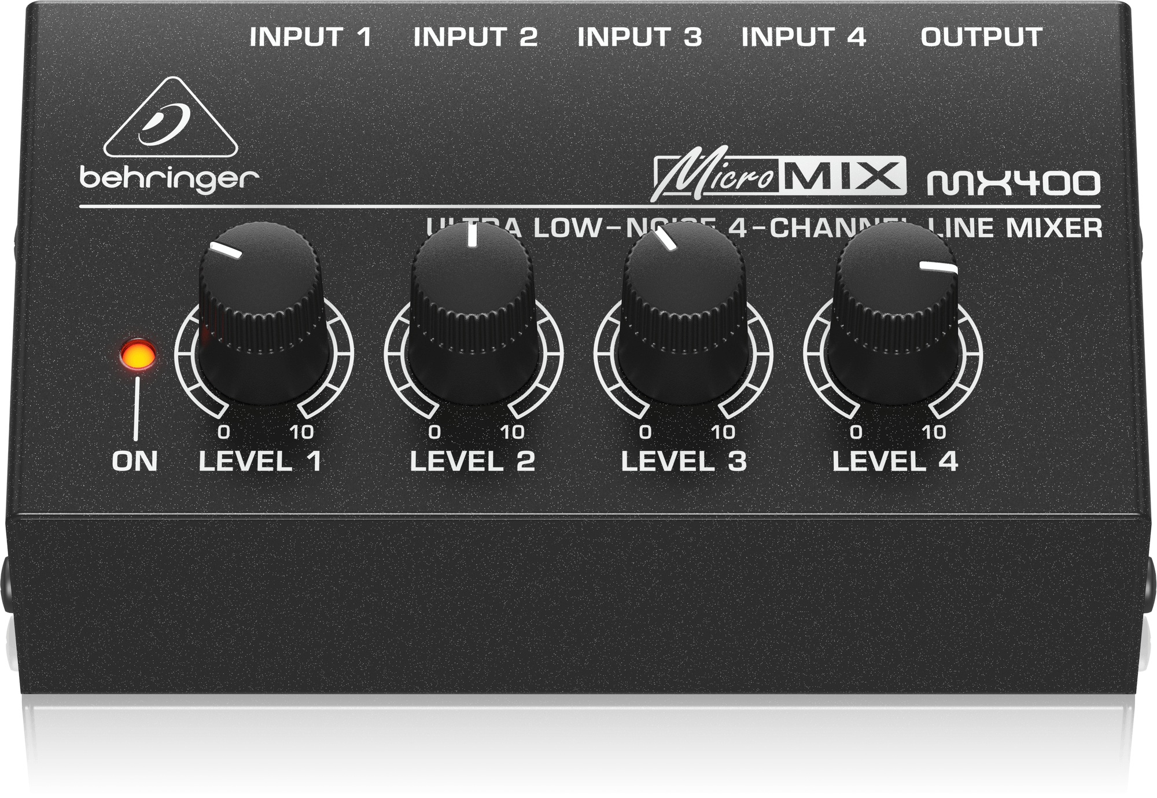Click the 0 mark under Level 4 knob
This screenshot has height=798, width=1157.
(856, 431)
